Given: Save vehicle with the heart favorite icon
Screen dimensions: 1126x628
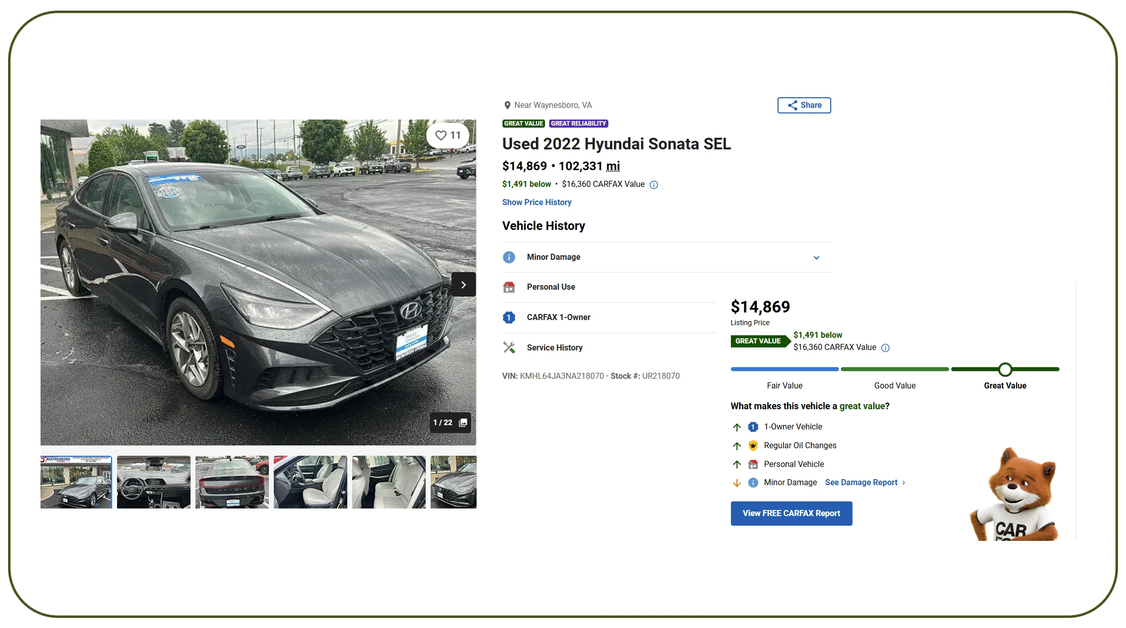Looking at the screenshot, I should pyautogui.click(x=441, y=135).
